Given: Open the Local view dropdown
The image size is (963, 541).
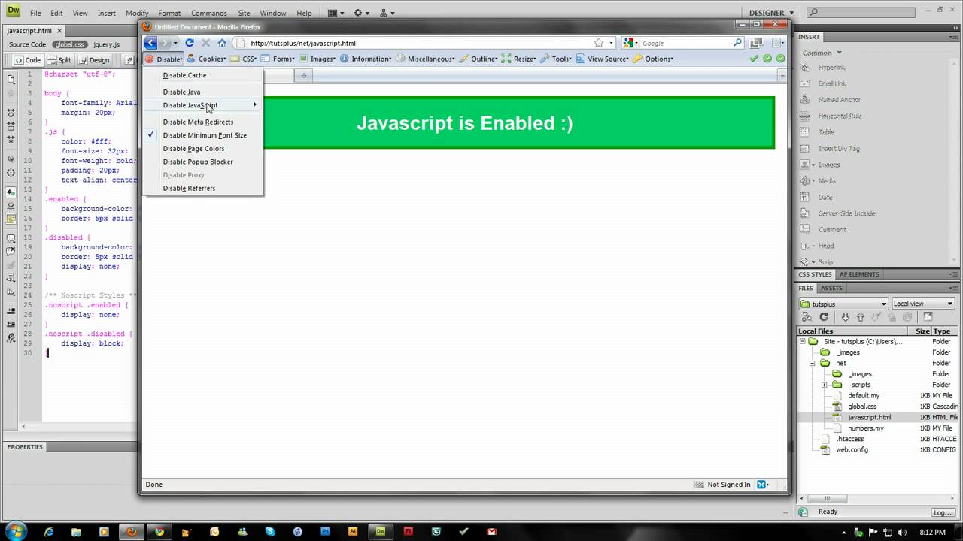Looking at the screenshot, I should point(923,304).
